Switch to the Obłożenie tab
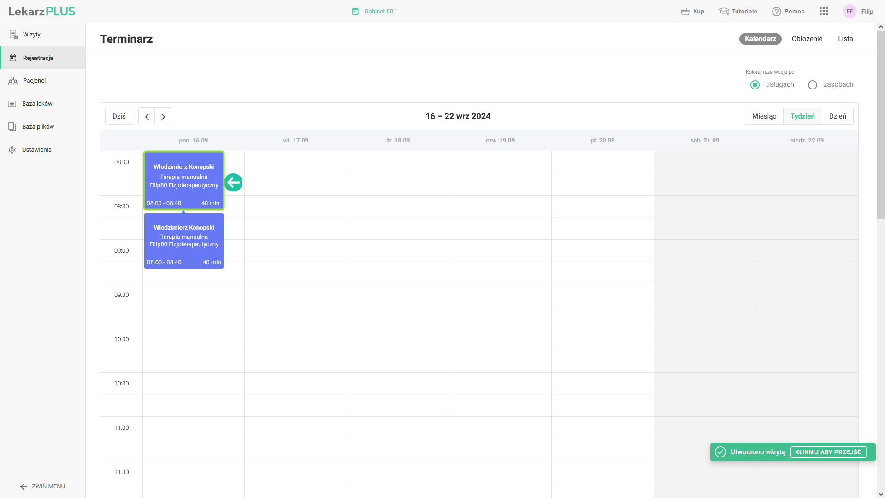Screen dimensions: 885x498 click(807, 39)
